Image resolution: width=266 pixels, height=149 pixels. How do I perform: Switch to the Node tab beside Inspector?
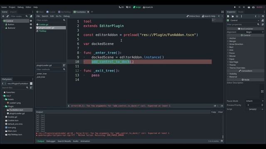pyautogui.click(x=241, y=12)
